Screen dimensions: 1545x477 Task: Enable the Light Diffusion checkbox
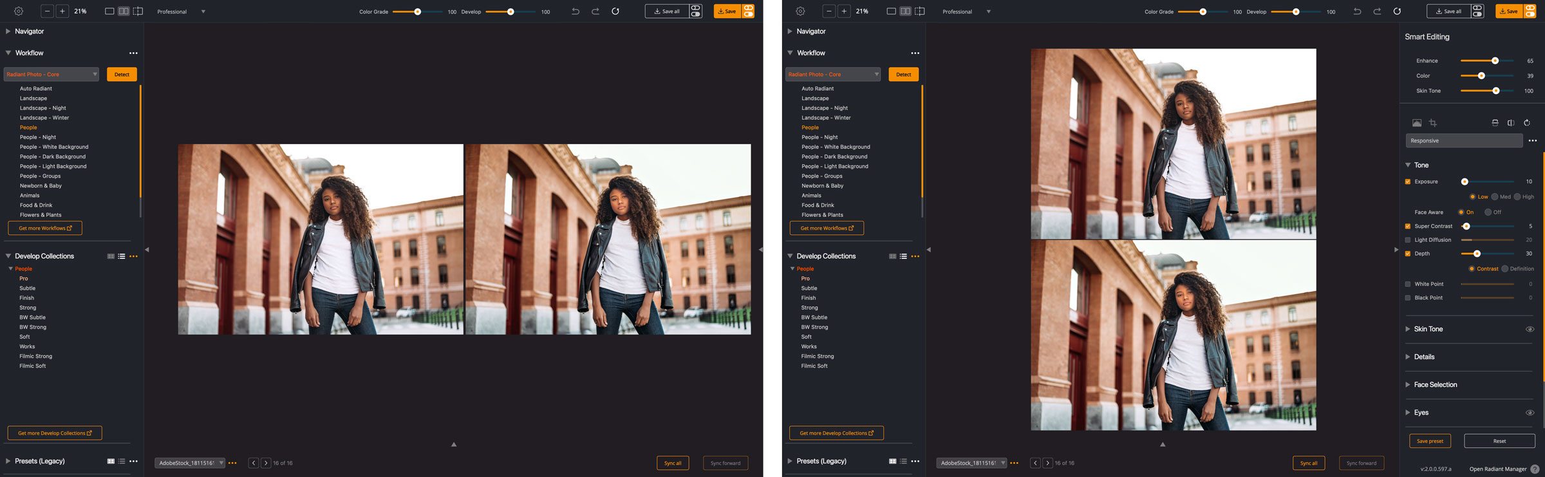point(1408,240)
